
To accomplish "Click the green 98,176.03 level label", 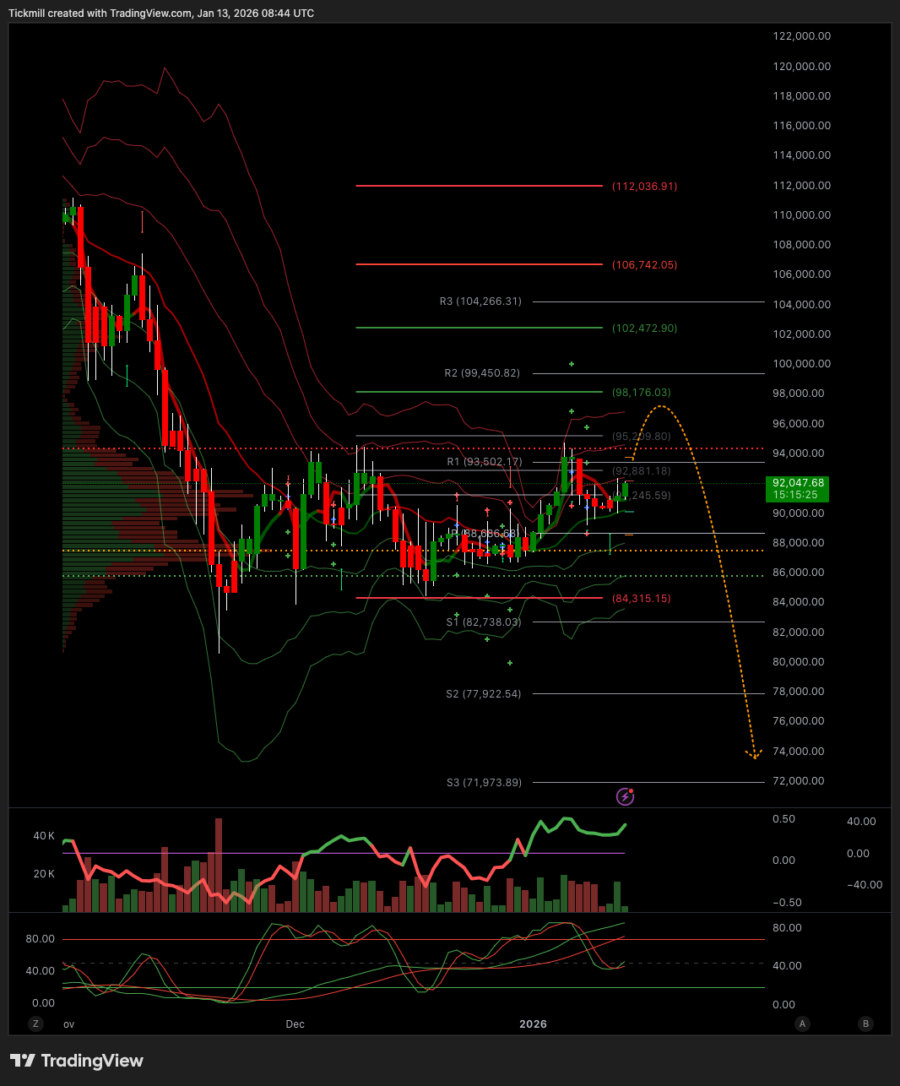I will (x=642, y=392).
